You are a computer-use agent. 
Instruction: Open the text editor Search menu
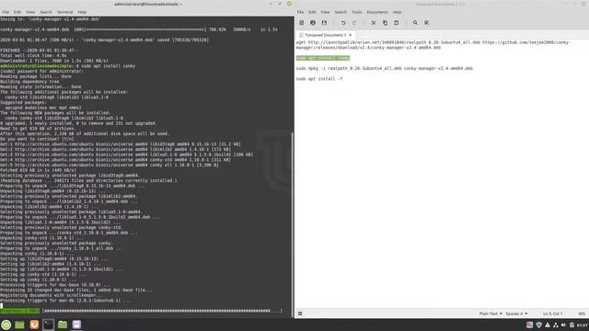click(341, 12)
